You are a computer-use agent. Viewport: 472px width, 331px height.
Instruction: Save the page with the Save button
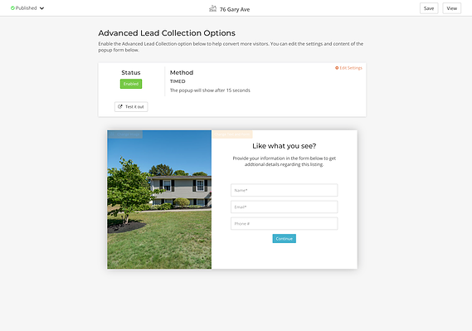[x=429, y=8]
